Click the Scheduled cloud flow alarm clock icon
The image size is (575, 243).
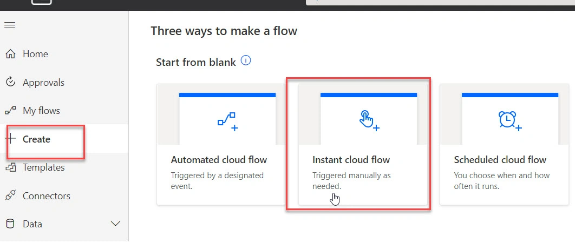(509, 121)
